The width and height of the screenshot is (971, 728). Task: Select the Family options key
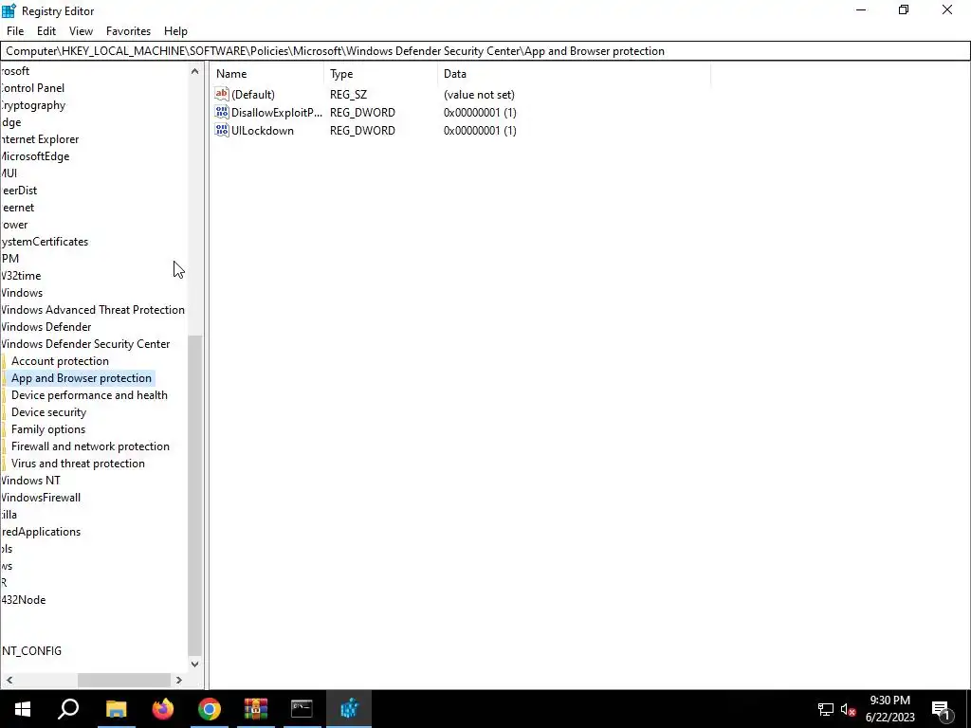(x=48, y=429)
